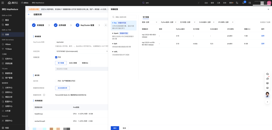Click RayCluster名称 input field
This screenshot has width=272, height=130.
82,42
